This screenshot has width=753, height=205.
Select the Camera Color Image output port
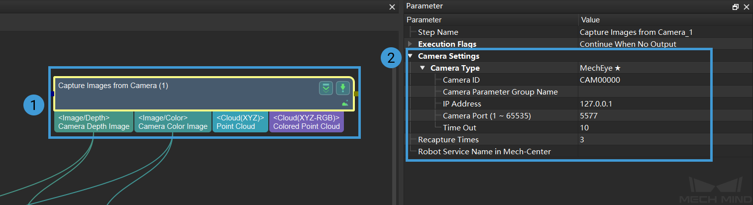pos(173,122)
